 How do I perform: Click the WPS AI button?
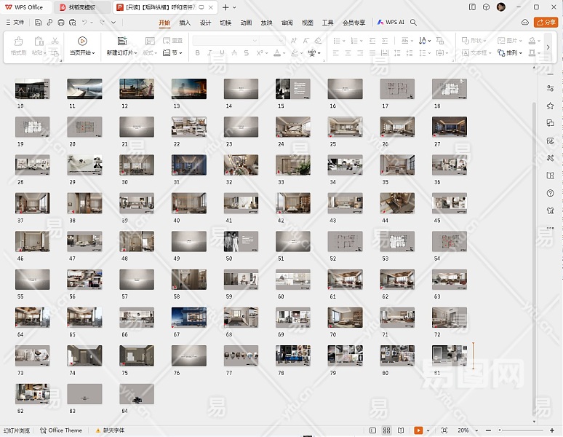click(391, 23)
